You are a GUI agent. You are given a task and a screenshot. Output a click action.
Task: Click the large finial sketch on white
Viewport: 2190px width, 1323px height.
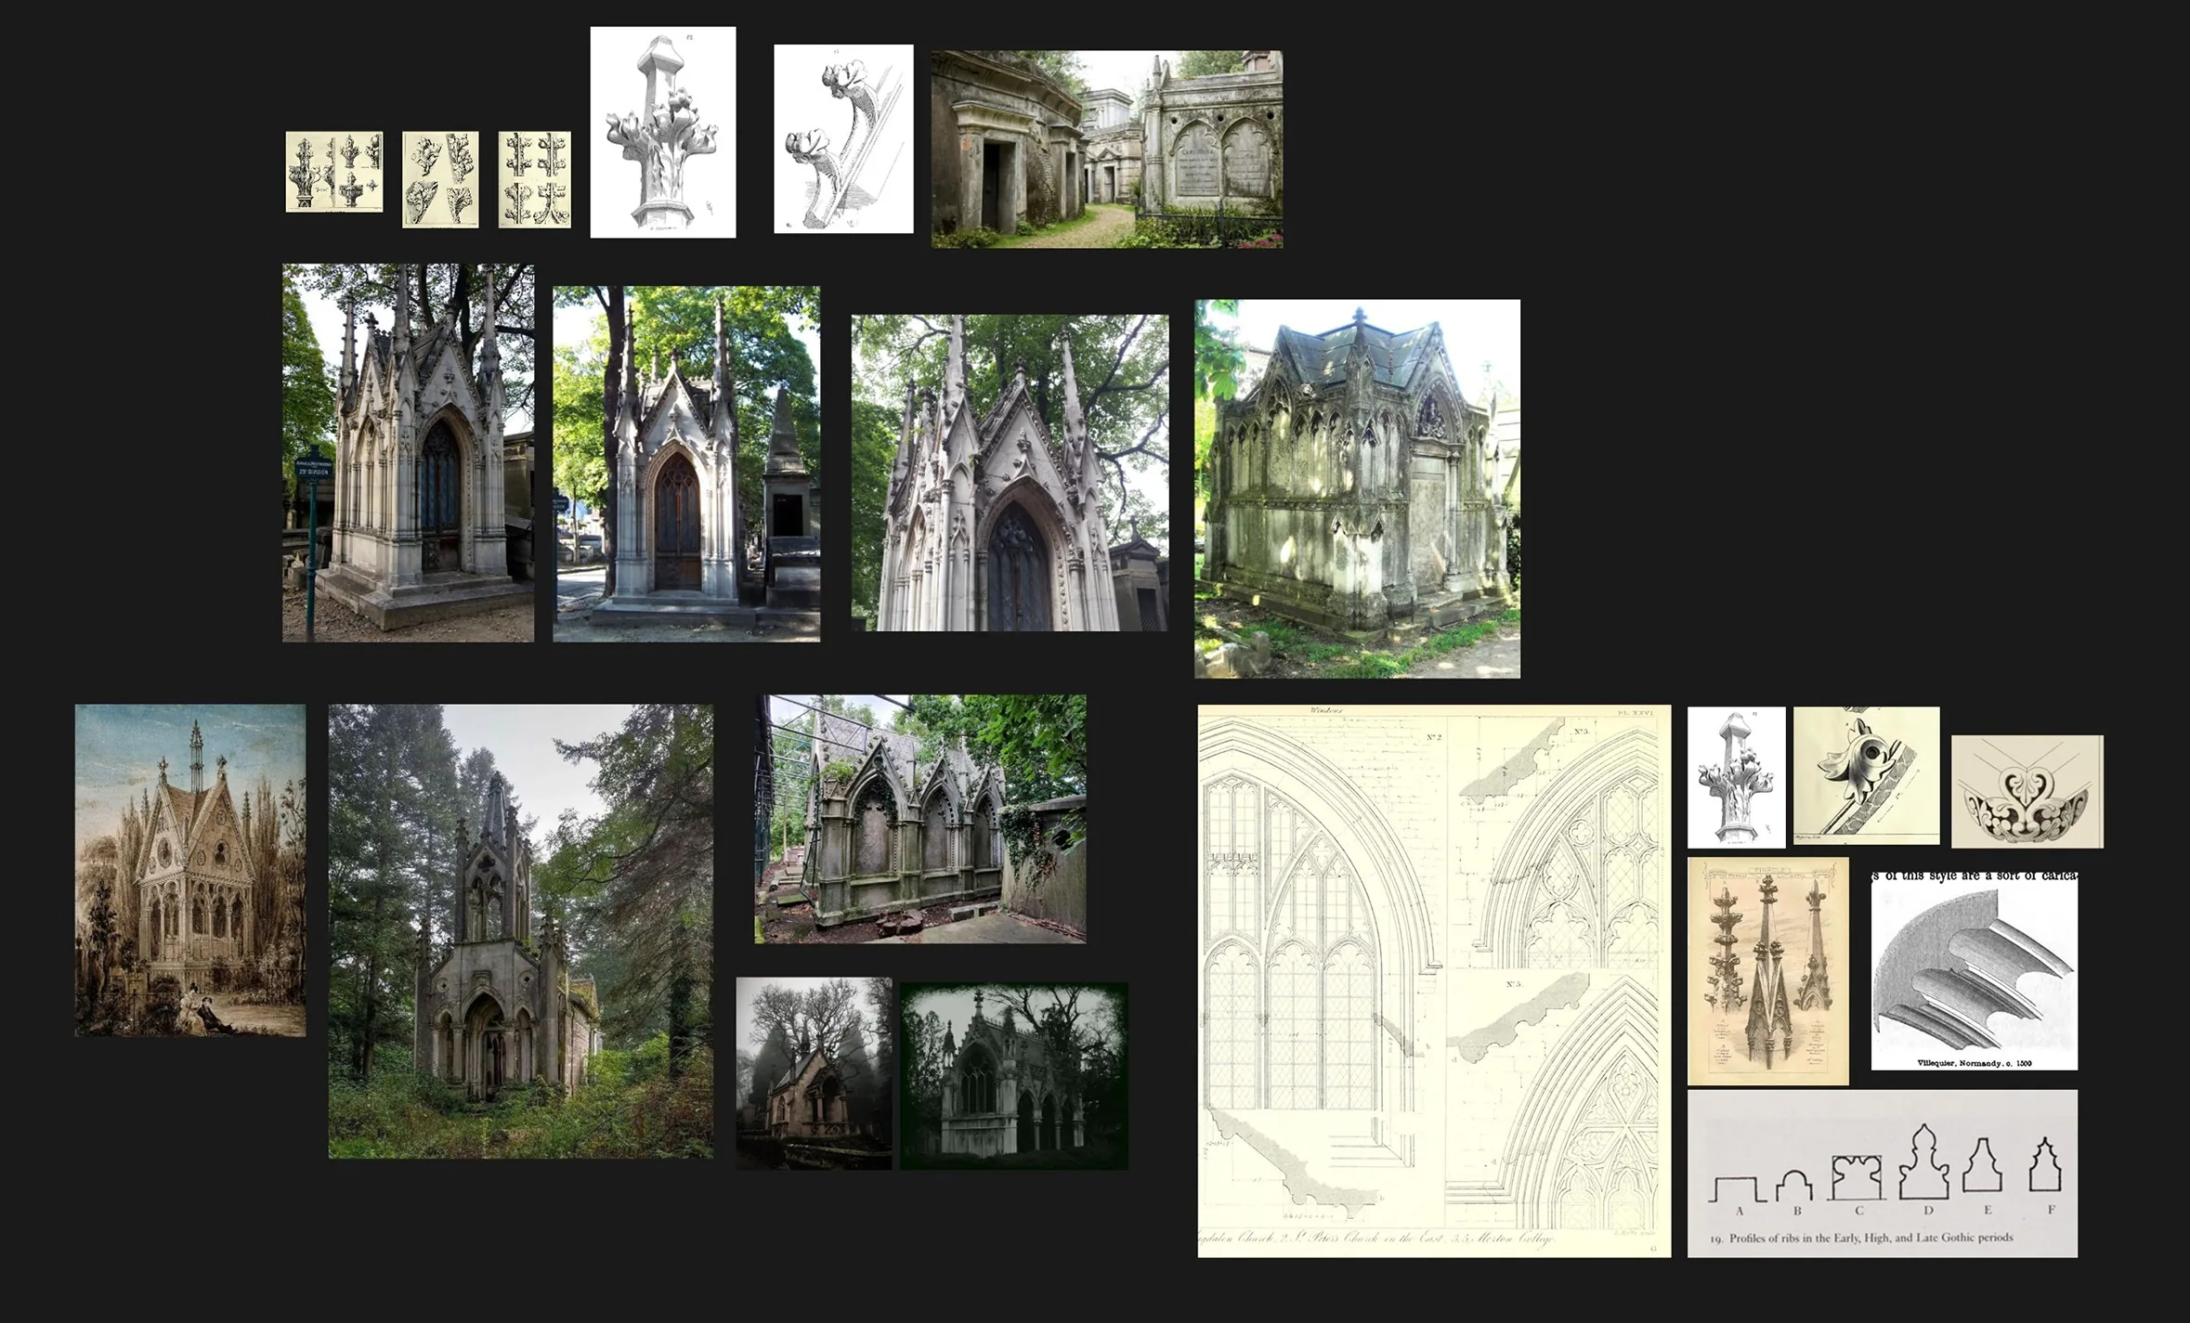[x=663, y=132]
